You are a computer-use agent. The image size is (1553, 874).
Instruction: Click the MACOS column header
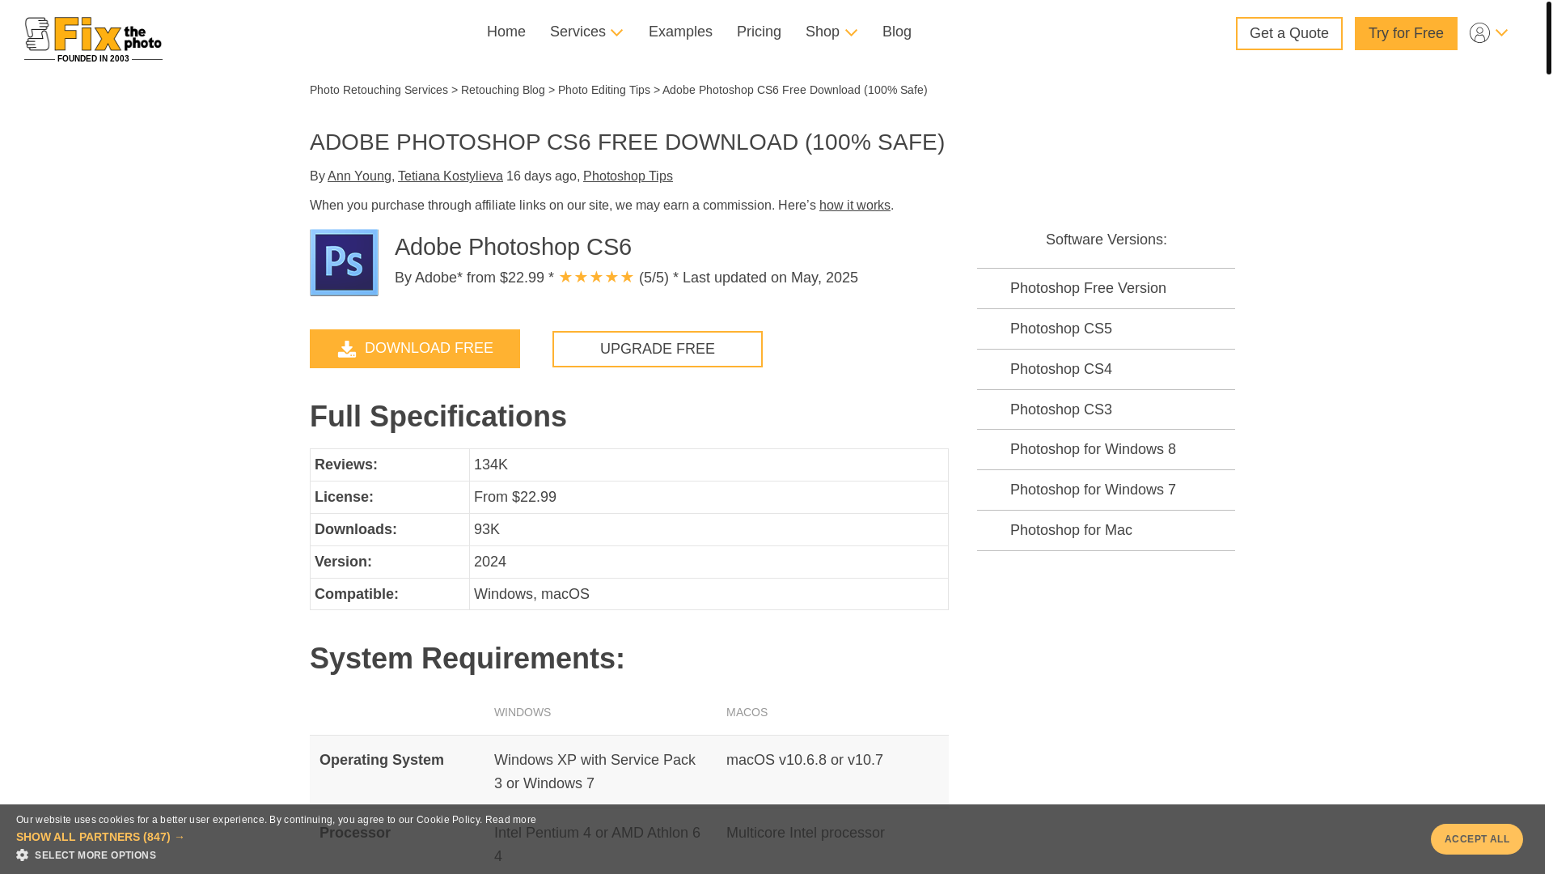747,712
